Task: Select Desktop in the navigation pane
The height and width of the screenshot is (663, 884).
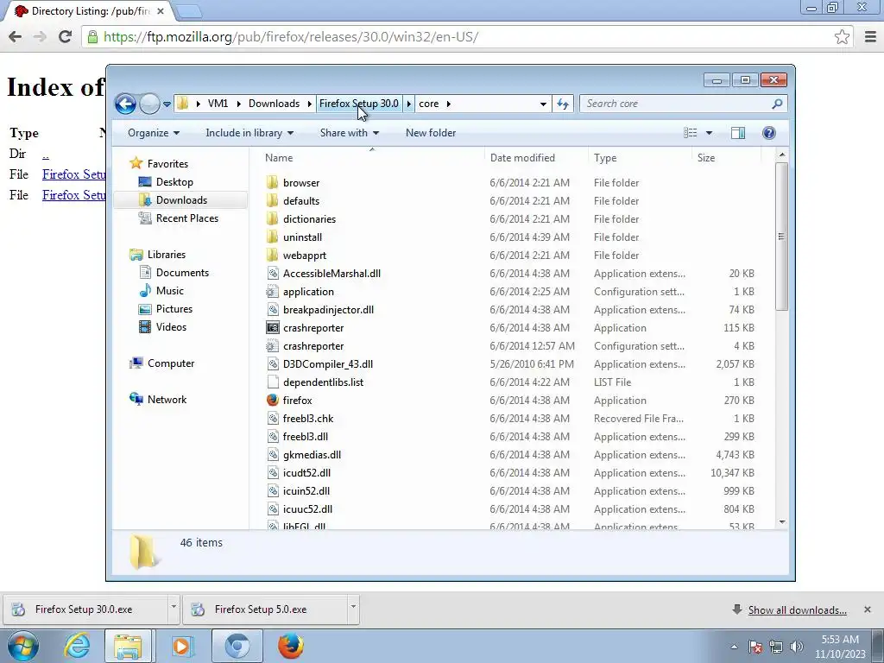Action: pos(174,182)
